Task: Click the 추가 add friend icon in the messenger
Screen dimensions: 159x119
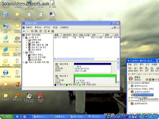Action: click(141, 69)
